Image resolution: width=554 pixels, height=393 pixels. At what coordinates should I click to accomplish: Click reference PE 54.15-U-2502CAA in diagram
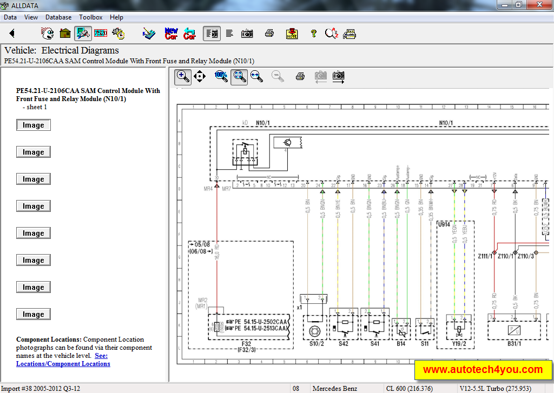[x=261, y=322]
